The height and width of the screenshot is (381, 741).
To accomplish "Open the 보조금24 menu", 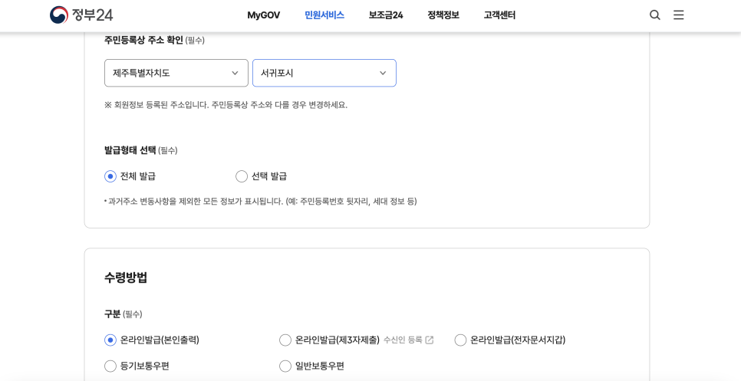I will (386, 15).
